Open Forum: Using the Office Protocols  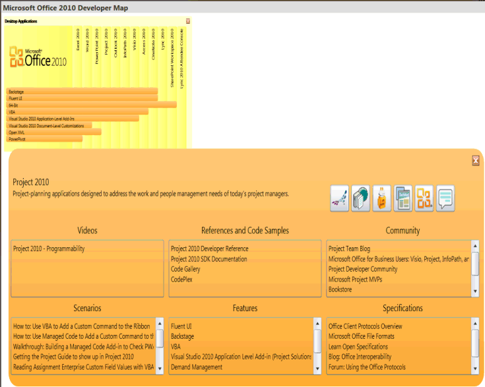coord(367,367)
